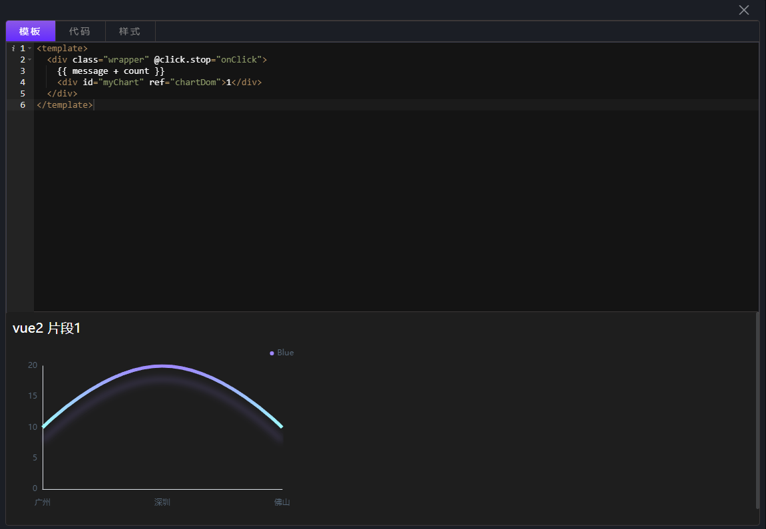
Task: Click the 'vue2 片段1' preview title
Action: [47, 328]
